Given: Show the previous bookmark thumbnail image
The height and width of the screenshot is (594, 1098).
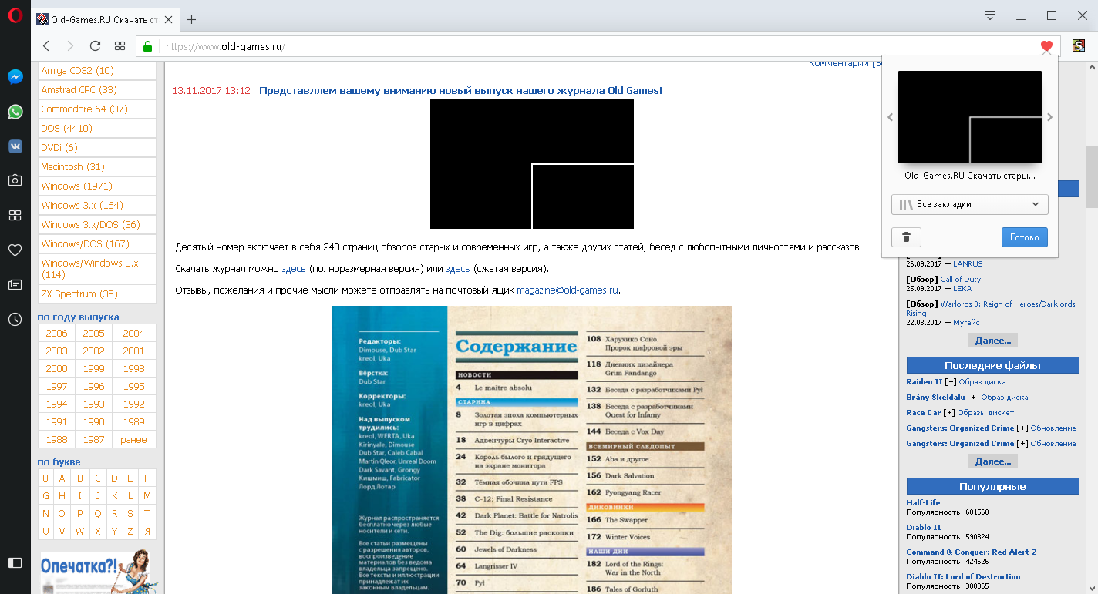Looking at the screenshot, I should coord(890,118).
